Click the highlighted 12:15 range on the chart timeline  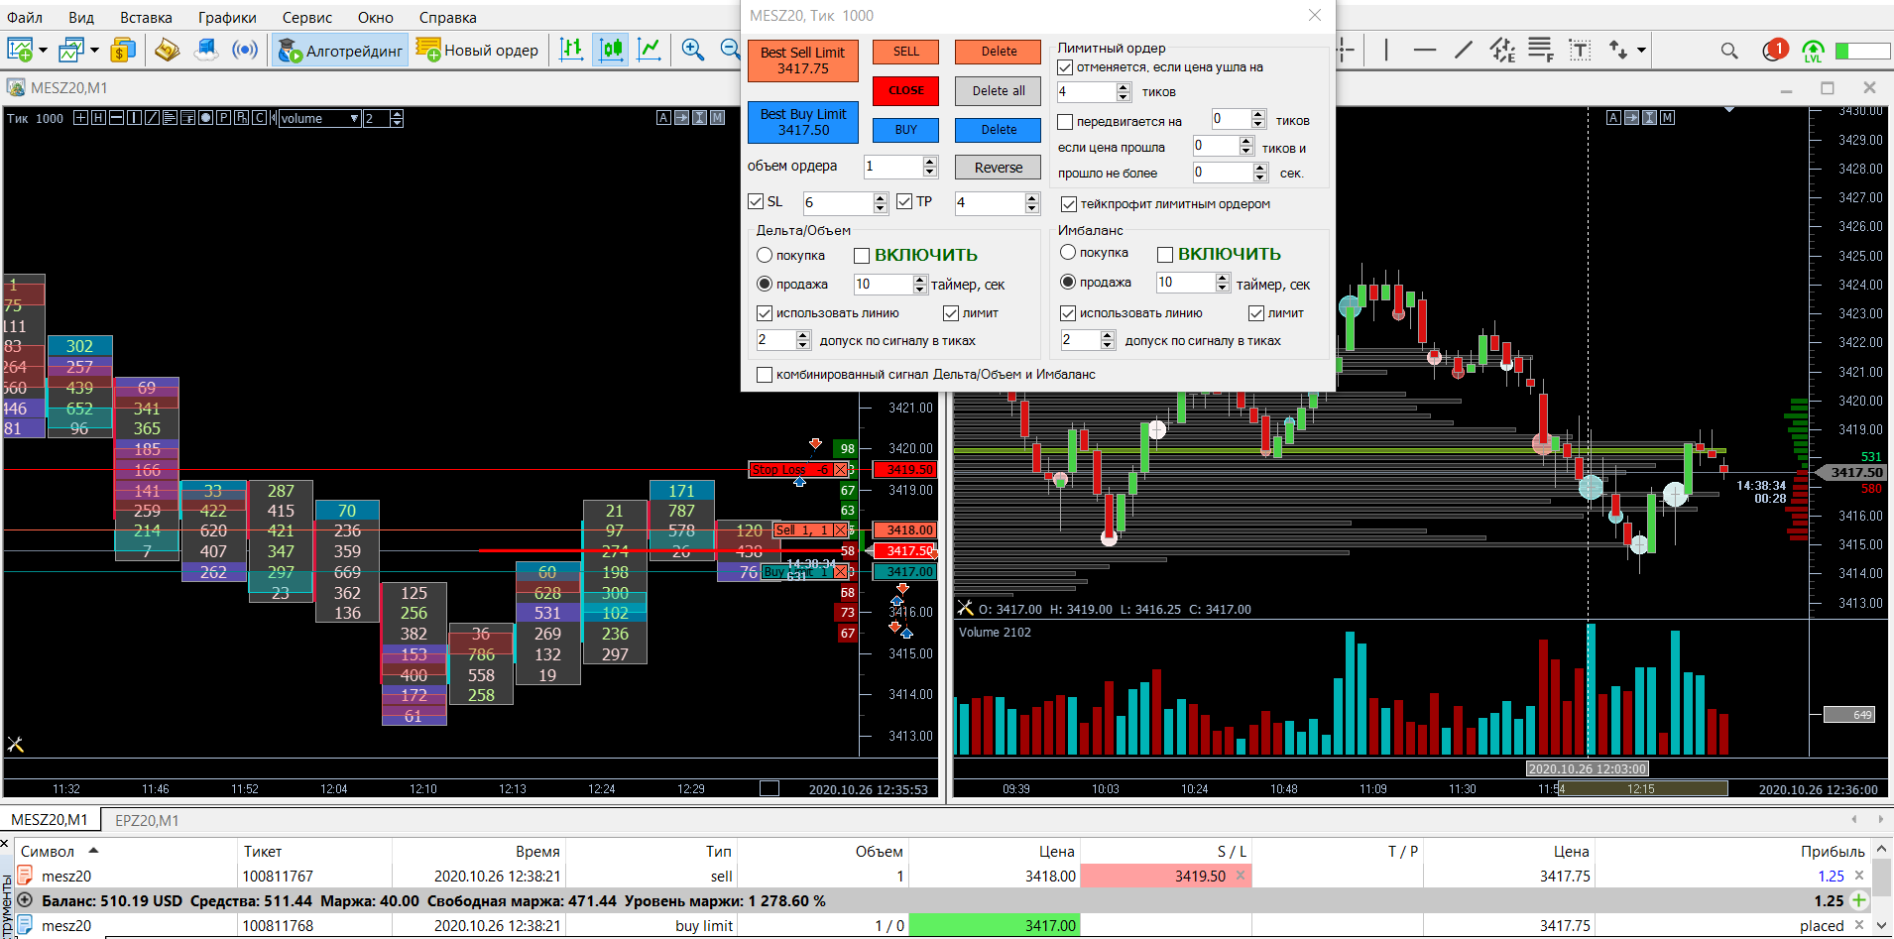pos(1644,789)
